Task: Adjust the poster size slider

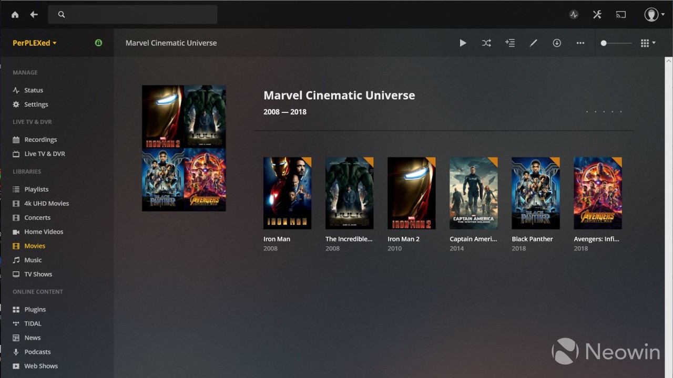Action: 616,43
